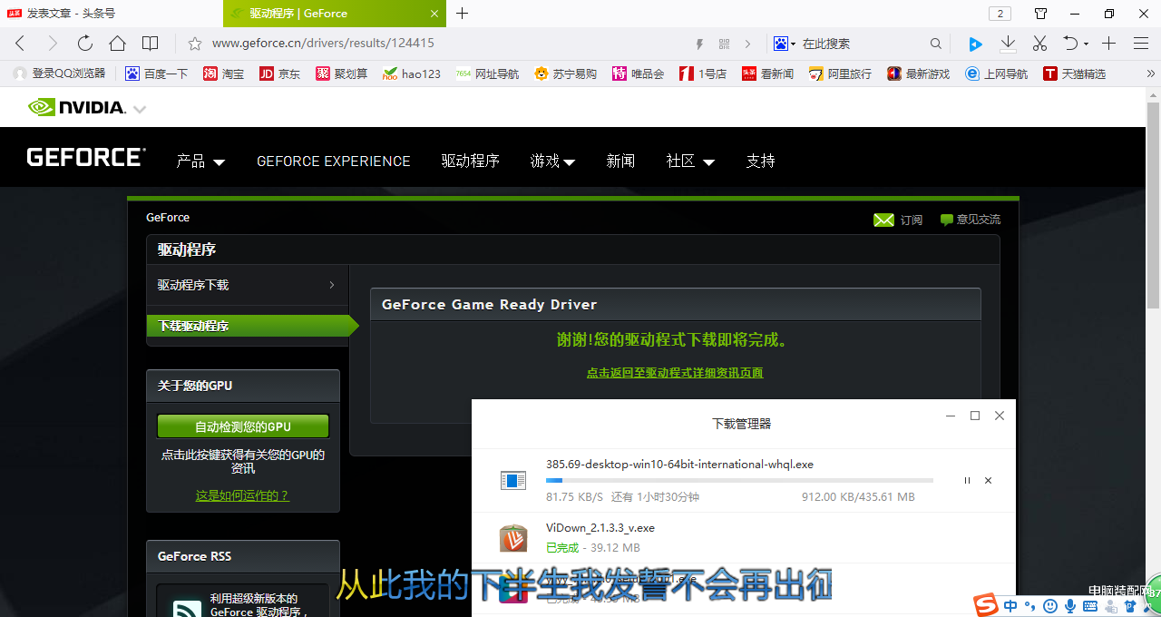The height and width of the screenshot is (617, 1161).
Task: Click the Sogou S logo
Action: point(986,605)
